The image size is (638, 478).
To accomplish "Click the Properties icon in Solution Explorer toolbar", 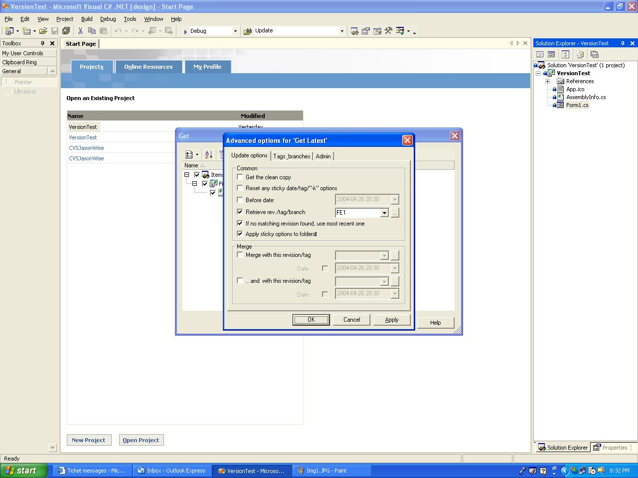I will pos(594,54).
